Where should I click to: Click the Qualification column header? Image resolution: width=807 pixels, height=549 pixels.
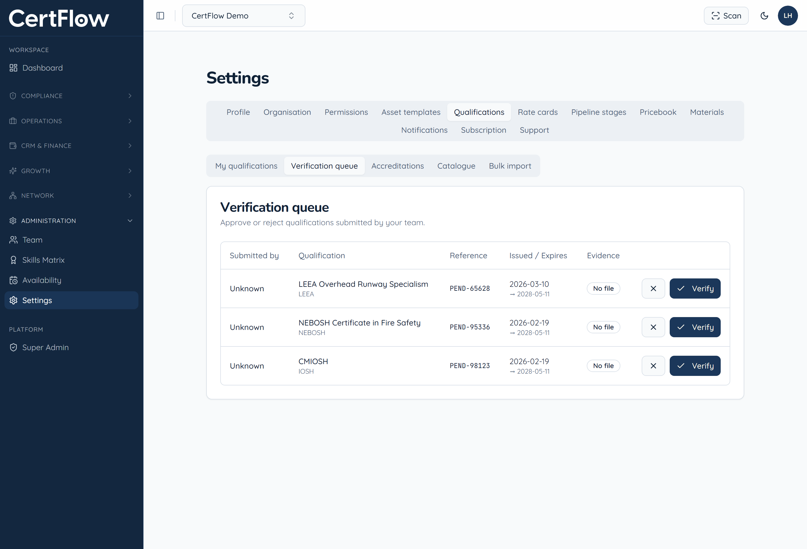click(x=322, y=255)
